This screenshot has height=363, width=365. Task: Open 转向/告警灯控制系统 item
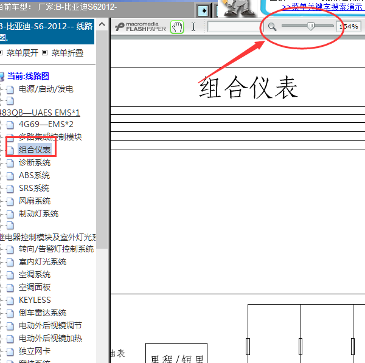[x=56, y=249]
